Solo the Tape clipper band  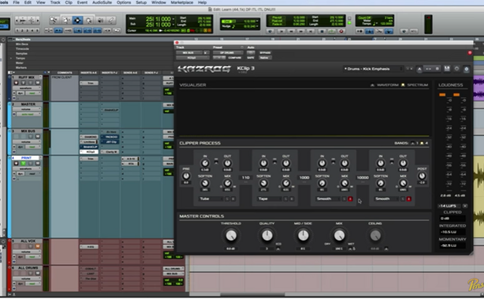[x=286, y=199]
